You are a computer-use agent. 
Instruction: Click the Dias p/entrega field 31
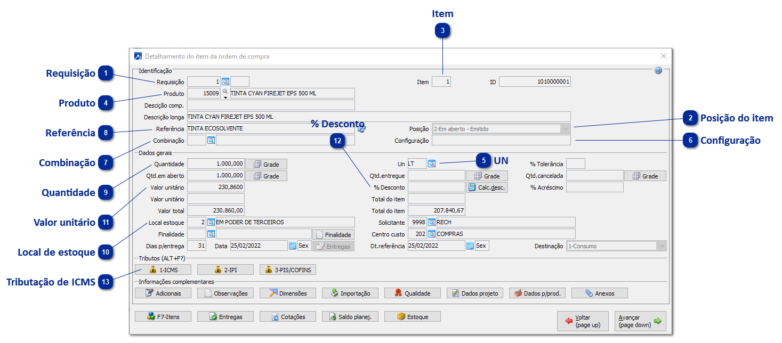197,246
